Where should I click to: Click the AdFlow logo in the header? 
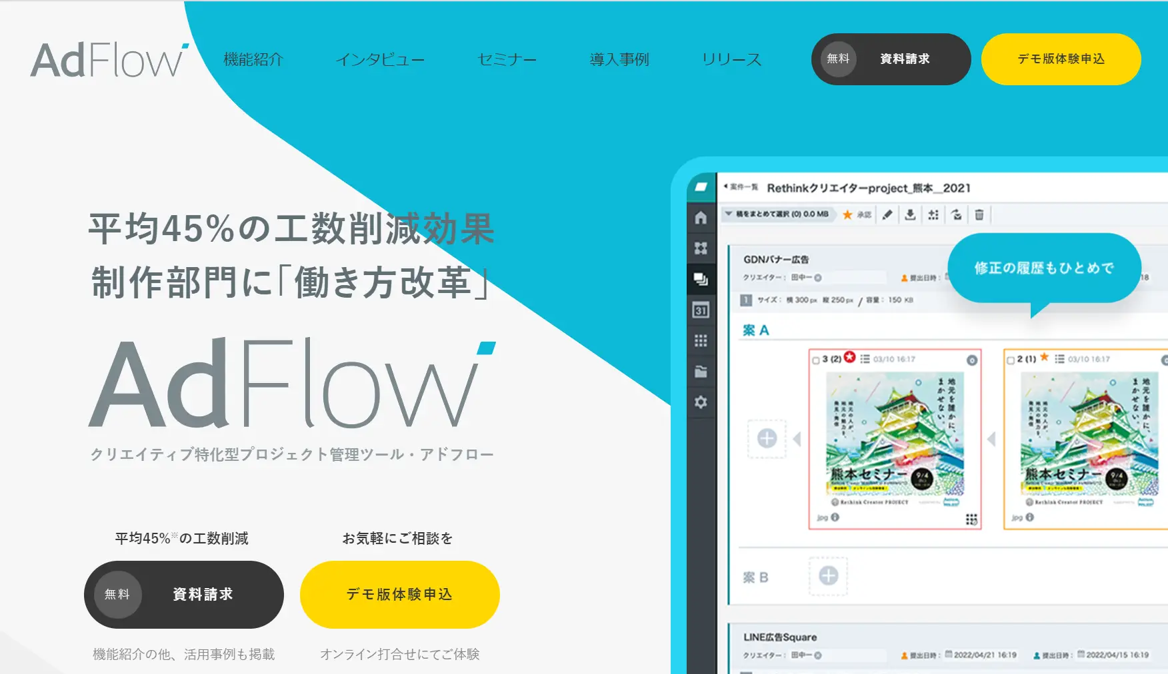(109, 60)
